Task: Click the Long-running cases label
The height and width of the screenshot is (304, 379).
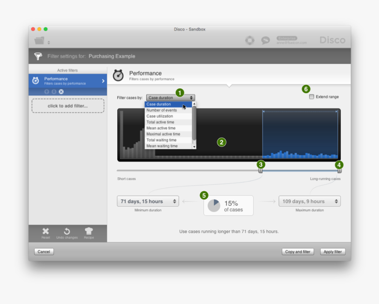Action: tap(325, 179)
